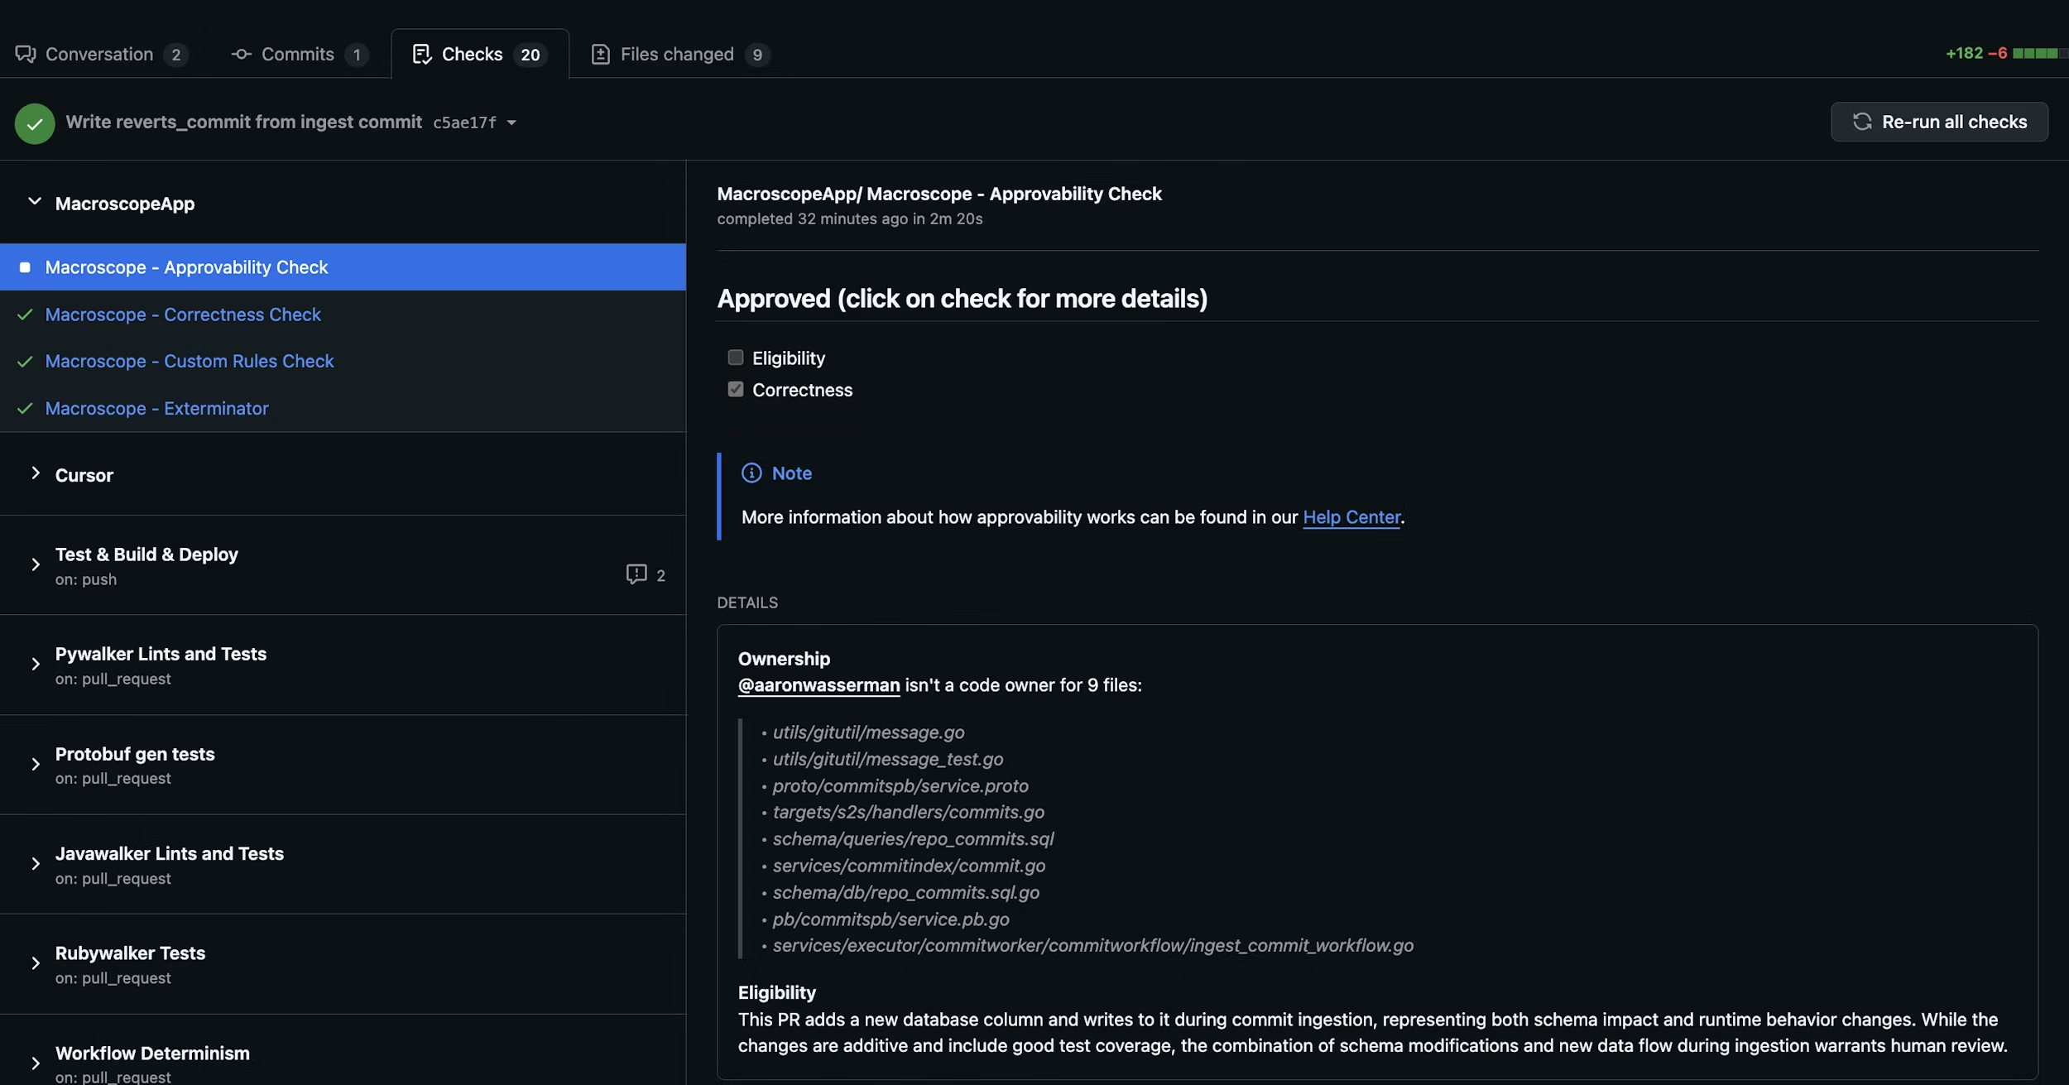Click the green success checkmark status icon
Screen dimensions: 2069x1085
[35, 123]
